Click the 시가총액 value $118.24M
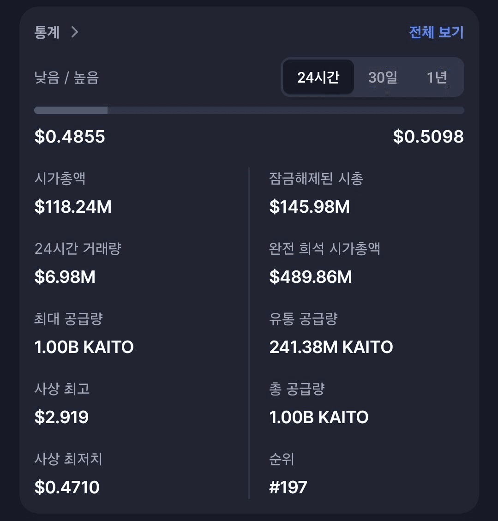Image resolution: width=498 pixels, height=521 pixels. point(73,207)
